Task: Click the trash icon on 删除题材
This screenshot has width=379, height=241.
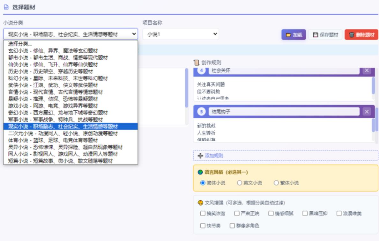Action: click(352, 35)
